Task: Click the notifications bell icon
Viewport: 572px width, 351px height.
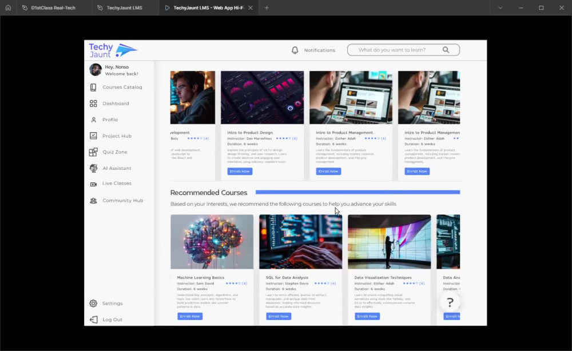Action: pyautogui.click(x=295, y=50)
